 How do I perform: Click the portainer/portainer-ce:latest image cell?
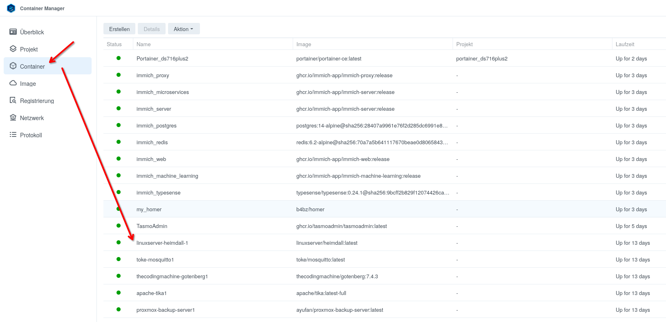pos(329,58)
